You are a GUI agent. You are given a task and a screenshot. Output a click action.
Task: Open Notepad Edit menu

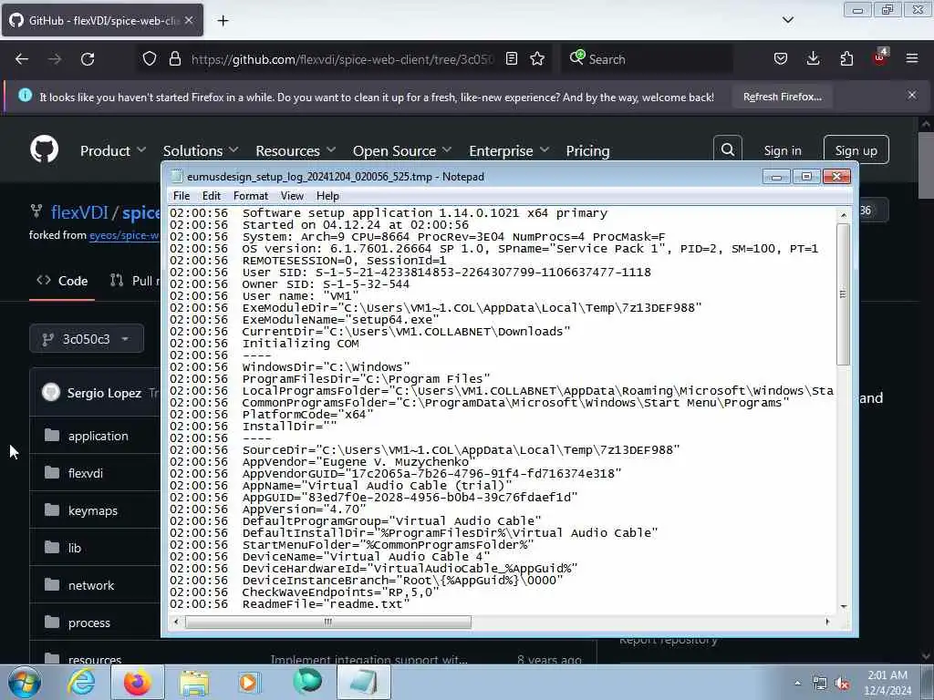pyautogui.click(x=212, y=196)
